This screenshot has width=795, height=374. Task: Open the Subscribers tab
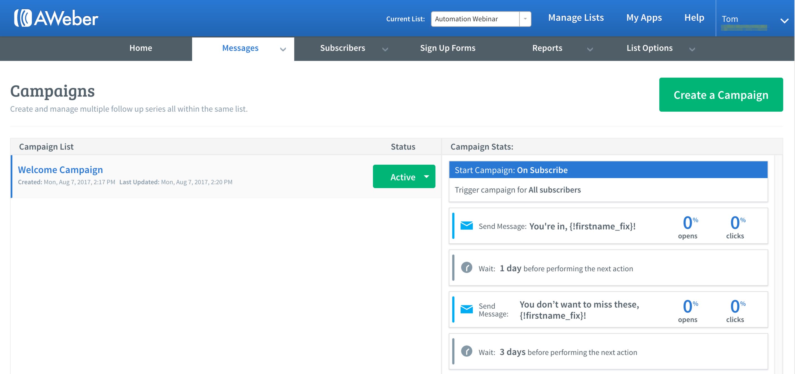(x=342, y=48)
